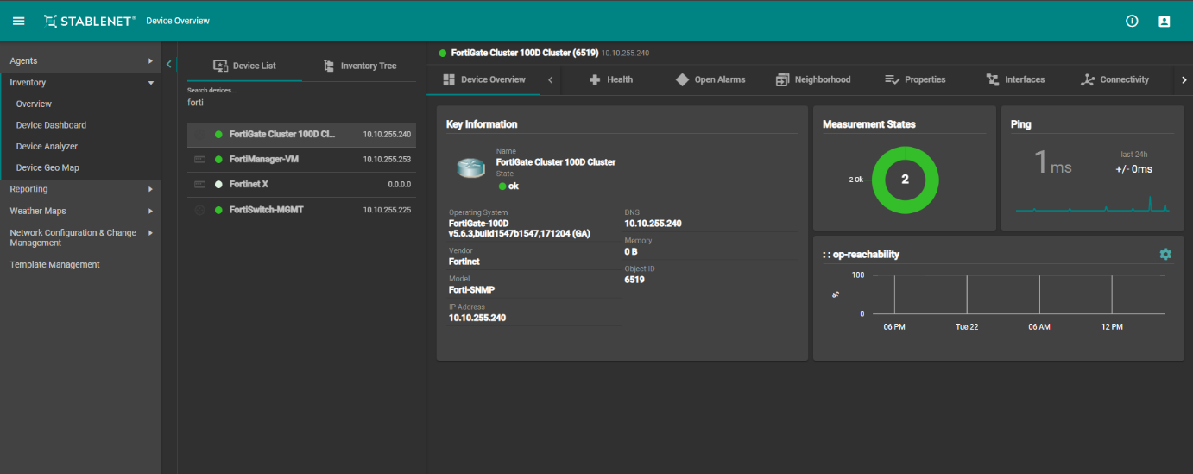The height and width of the screenshot is (474, 1193).
Task: Open the Health tab
Action: click(610, 79)
